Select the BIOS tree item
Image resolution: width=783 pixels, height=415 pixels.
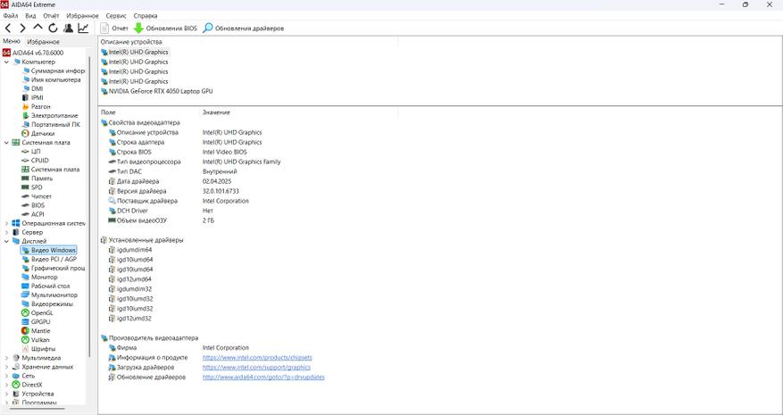click(33, 205)
